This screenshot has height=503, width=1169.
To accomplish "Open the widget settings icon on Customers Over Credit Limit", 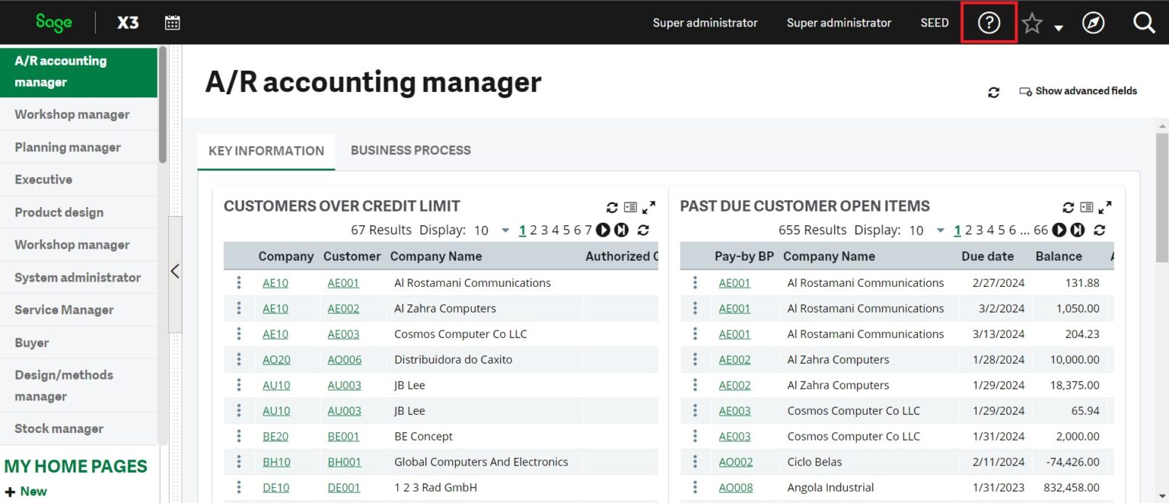I will pyautogui.click(x=629, y=206).
